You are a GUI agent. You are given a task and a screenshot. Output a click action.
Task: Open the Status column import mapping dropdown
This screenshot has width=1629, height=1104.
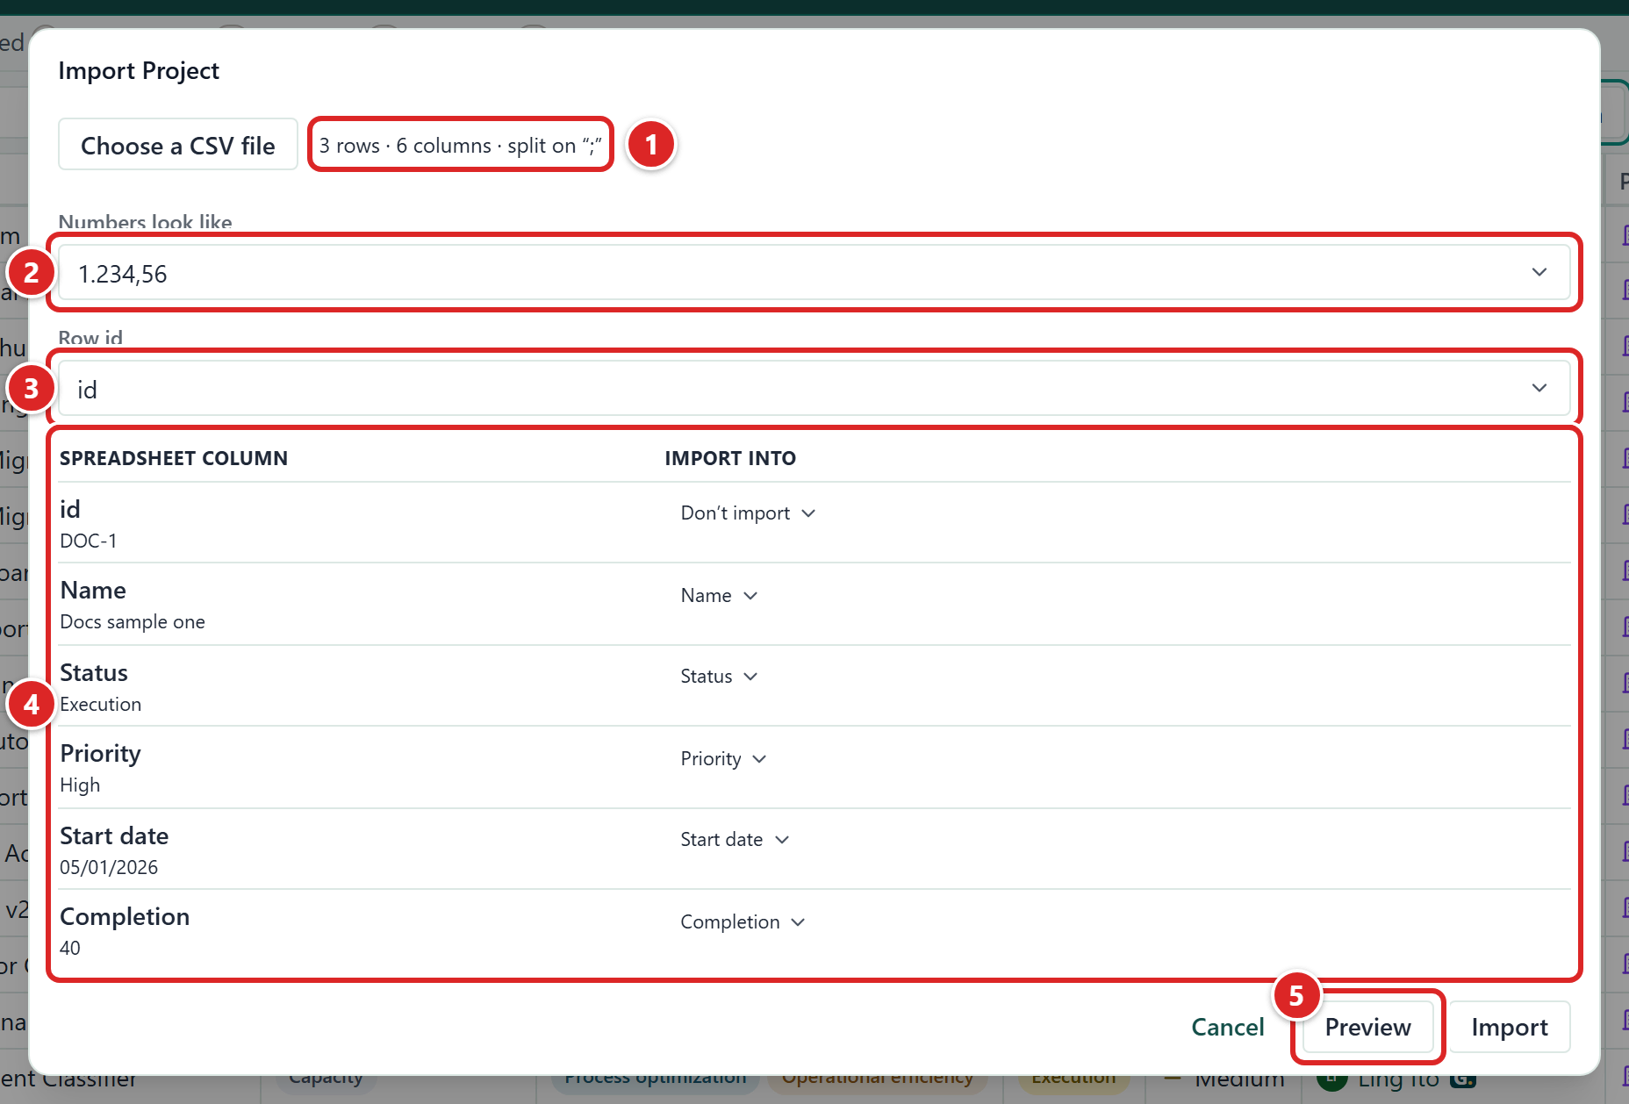(719, 677)
